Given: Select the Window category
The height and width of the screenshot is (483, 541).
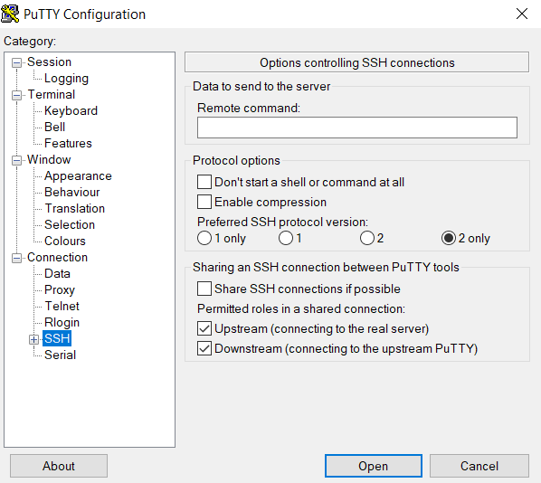Looking at the screenshot, I should tap(49, 160).
